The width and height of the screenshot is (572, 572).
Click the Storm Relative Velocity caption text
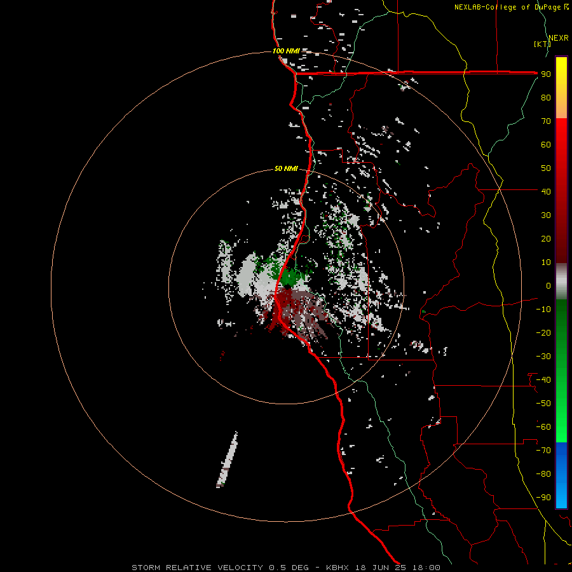coord(286,568)
